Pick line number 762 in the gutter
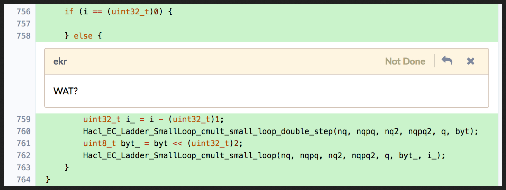This screenshot has height=190, width=506. click(23, 155)
